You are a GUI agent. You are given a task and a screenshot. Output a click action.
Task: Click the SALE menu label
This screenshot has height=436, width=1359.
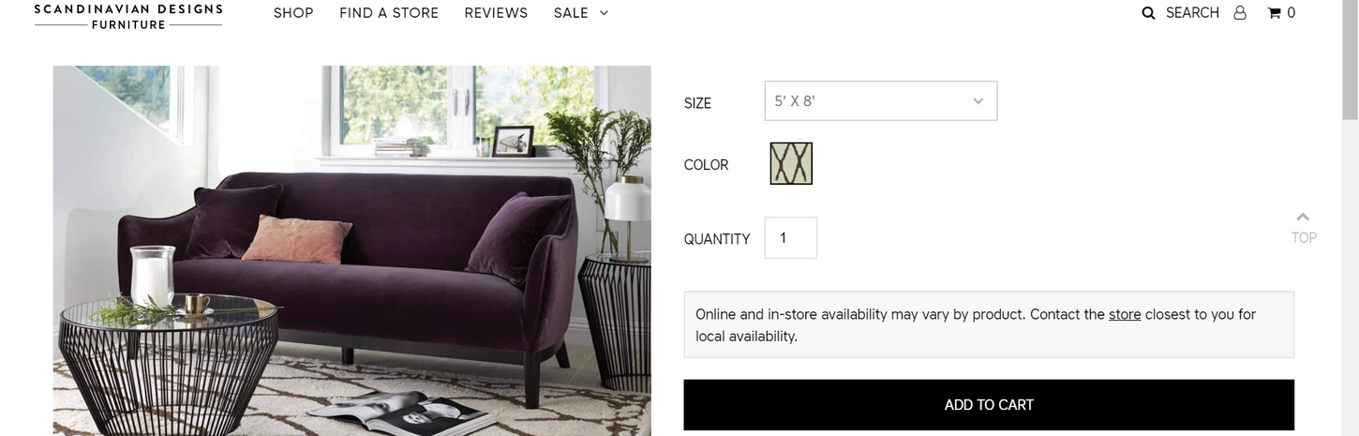pyautogui.click(x=571, y=13)
